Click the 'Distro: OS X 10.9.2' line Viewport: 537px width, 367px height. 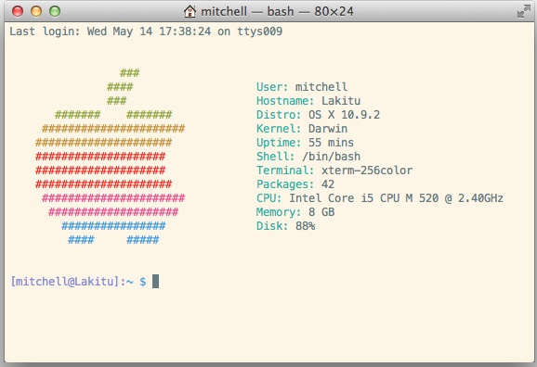318,115
